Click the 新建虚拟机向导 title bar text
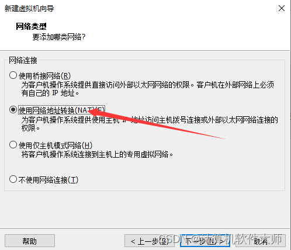This screenshot has height=250, width=291. (x=29, y=8)
